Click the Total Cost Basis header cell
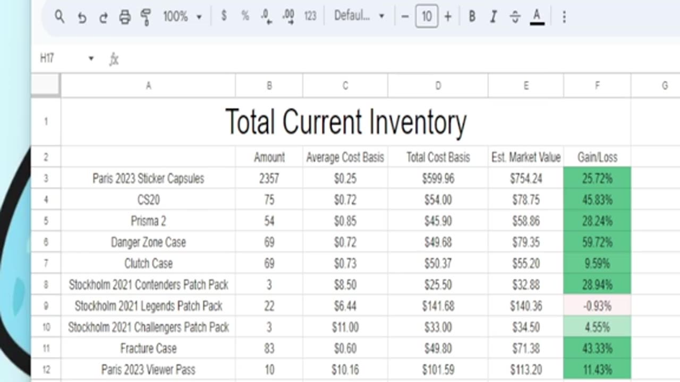 (x=438, y=157)
